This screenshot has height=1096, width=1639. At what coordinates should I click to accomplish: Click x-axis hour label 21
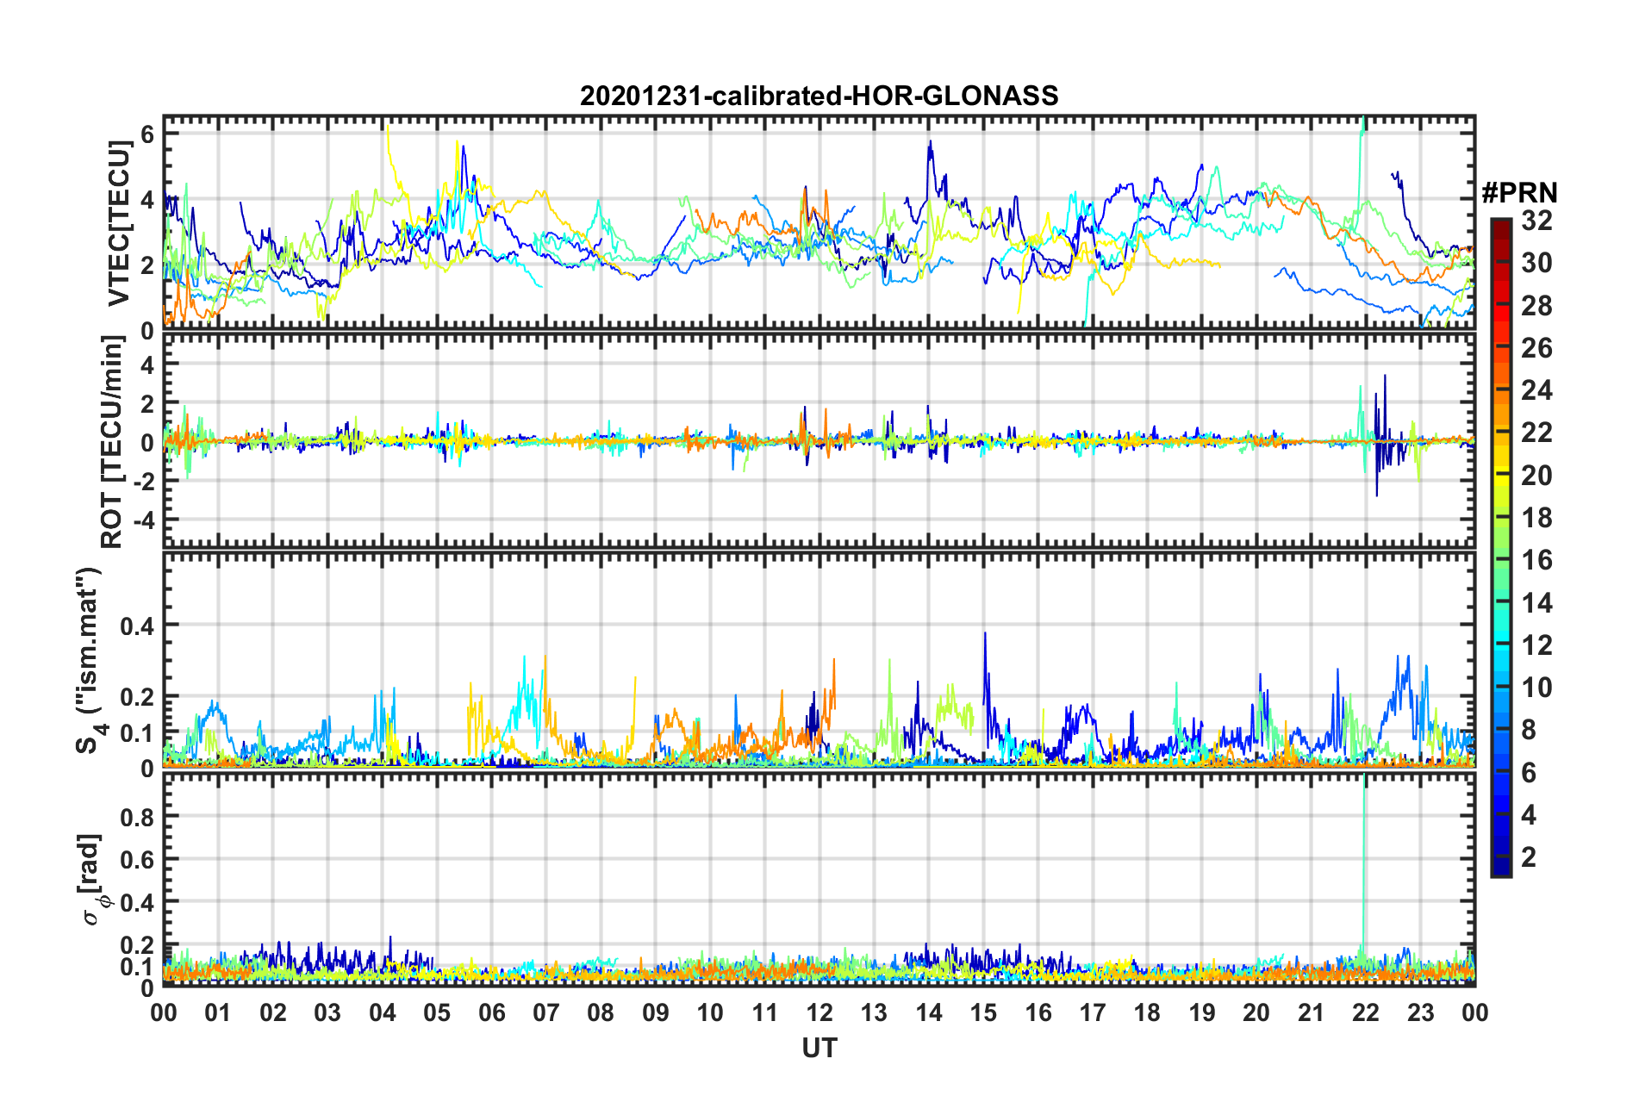coord(1312,1012)
